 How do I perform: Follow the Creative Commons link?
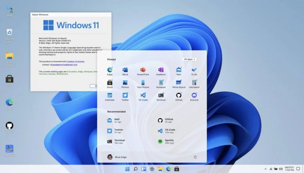tap(75, 61)
